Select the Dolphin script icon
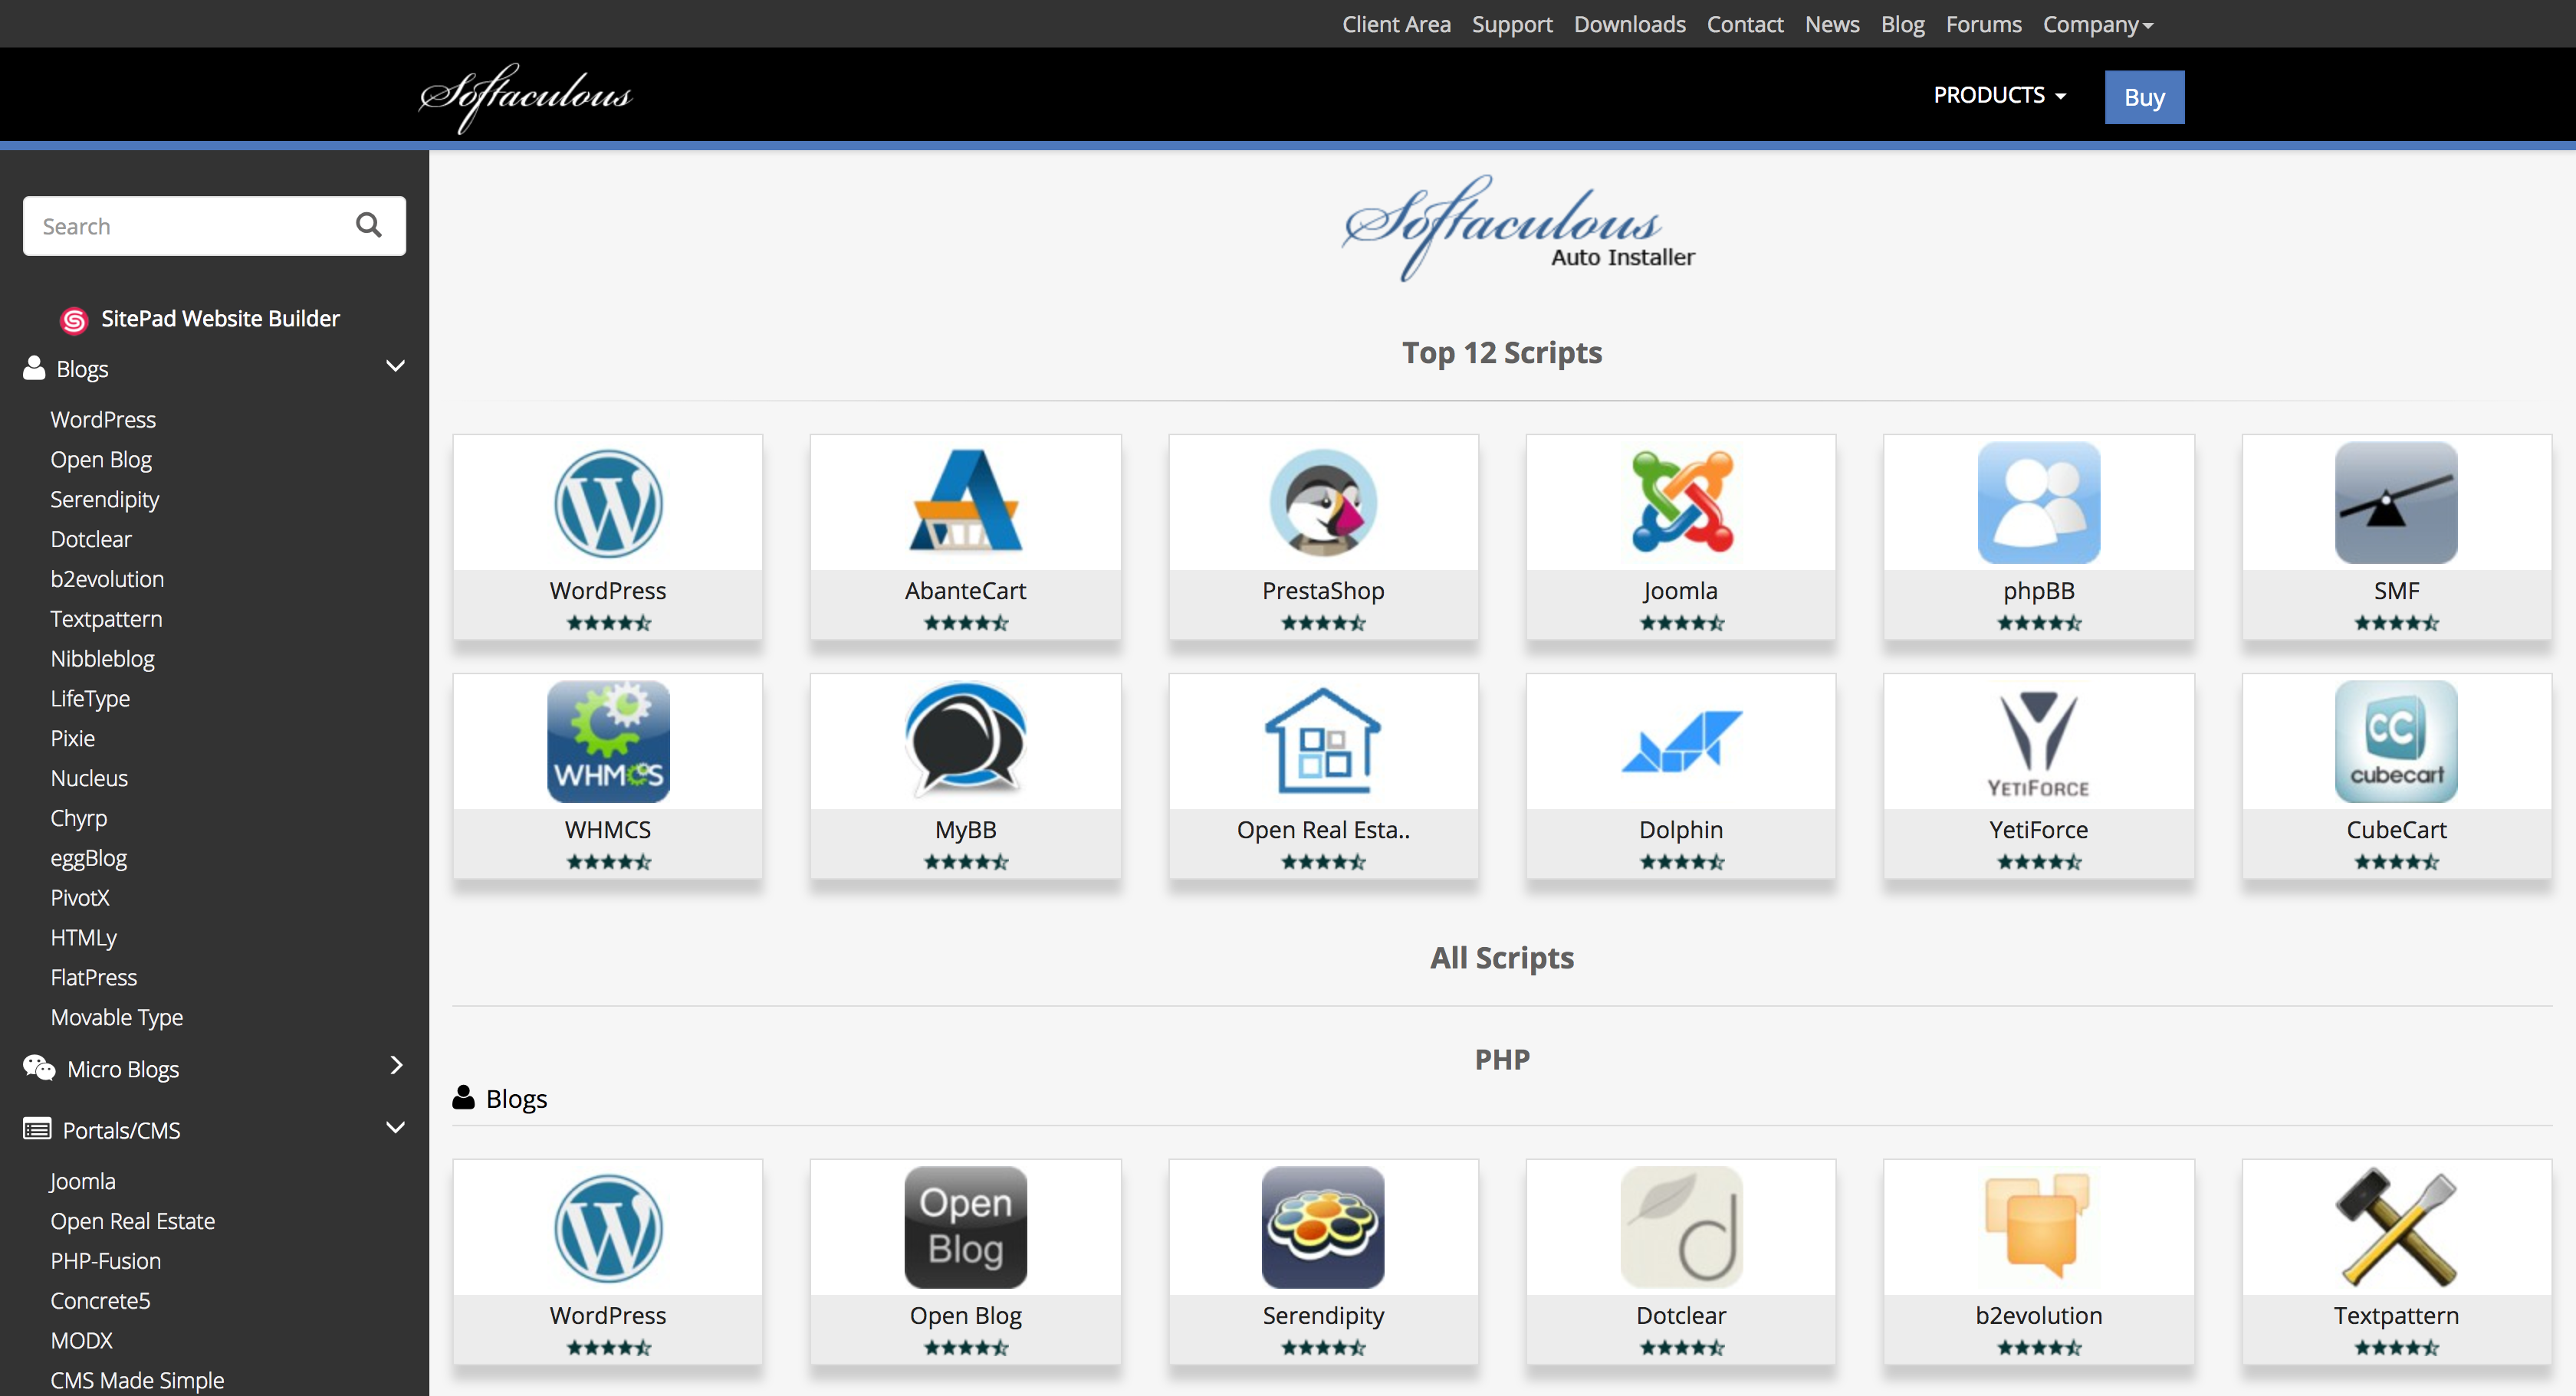The image size is (2576, 1396). (1681, 742)
